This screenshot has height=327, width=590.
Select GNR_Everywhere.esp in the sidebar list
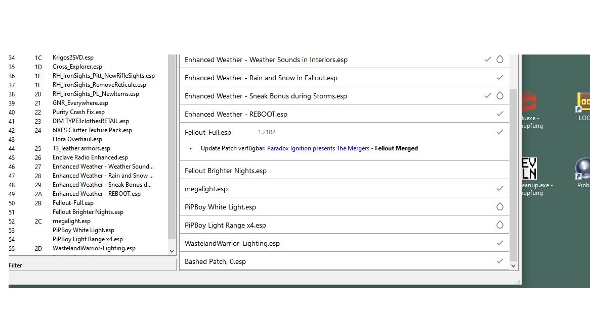click(80, 103)
